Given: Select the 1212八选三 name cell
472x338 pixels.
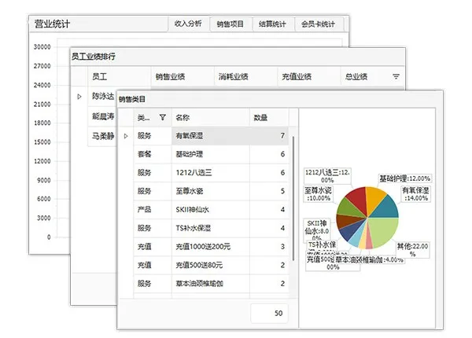Looking at the screenshot, I should 211,173.
